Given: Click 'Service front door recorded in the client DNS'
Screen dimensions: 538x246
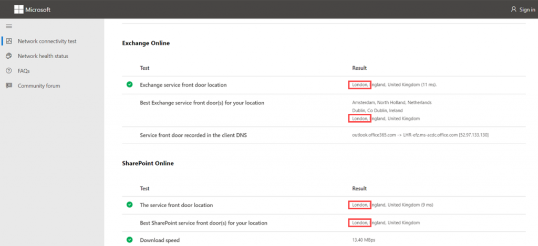Looking at the screenshot, I should (193, 135).
